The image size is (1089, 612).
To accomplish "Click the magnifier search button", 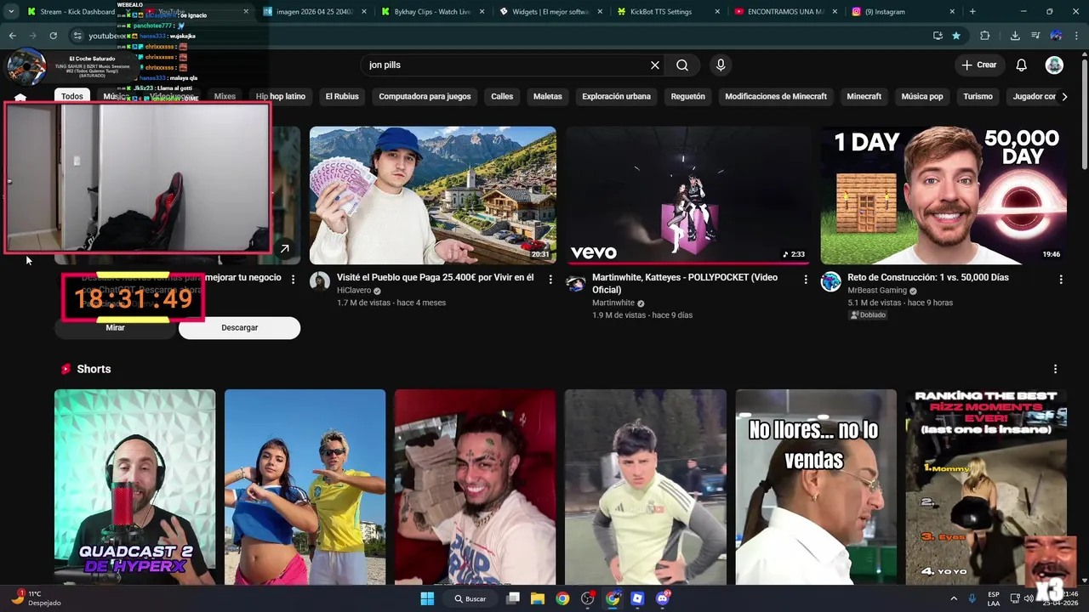I will coord(682,65).
